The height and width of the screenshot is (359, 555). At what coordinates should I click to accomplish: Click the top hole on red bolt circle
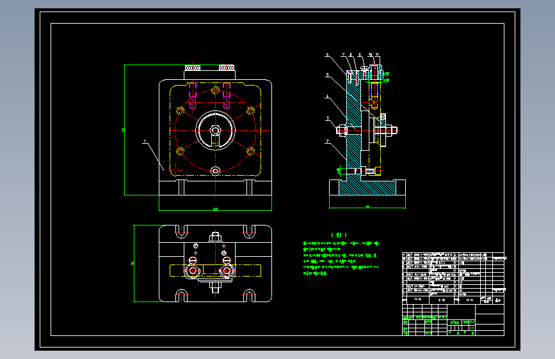click(x=215, y=90)
